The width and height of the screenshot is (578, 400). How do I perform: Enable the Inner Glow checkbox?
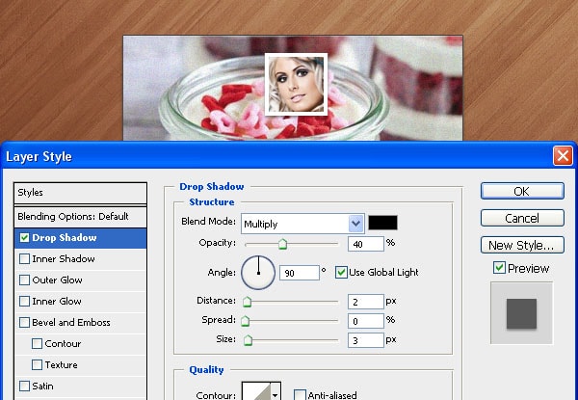pos(24,301)
